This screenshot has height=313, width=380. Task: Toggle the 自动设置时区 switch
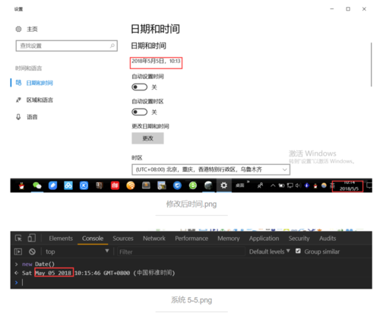click(139, 112)
